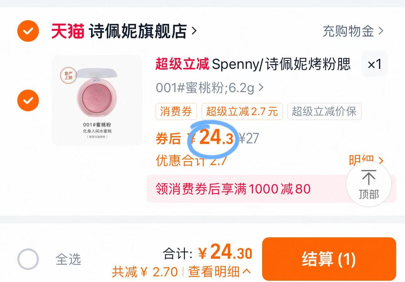The image size is (405, 282).
Task: Tap the 超级立减价保 price protection tag
Action: click(324, 112)
